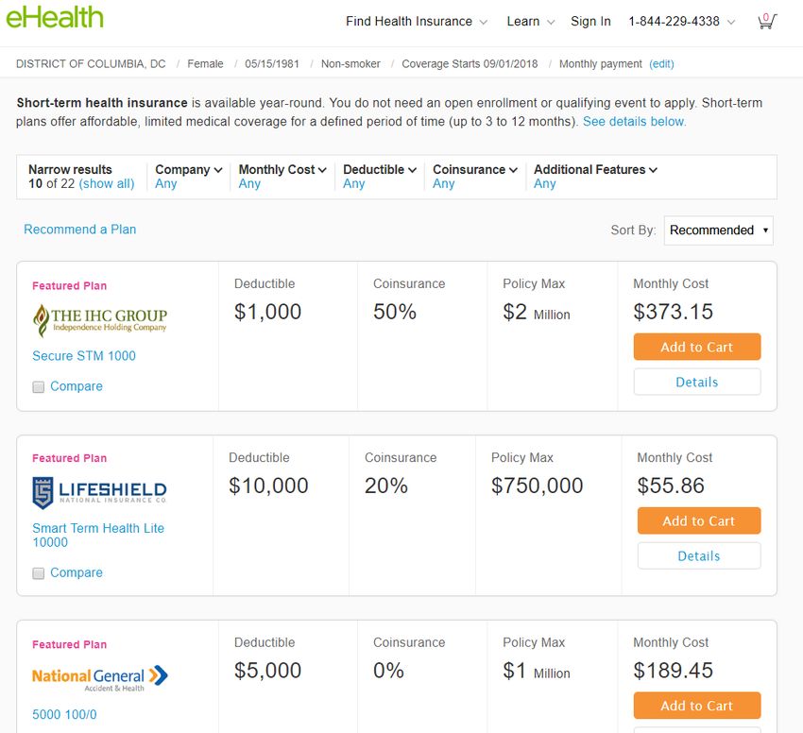Viewport: 803px width, 733px height.
Task: Check Compare for Secure STM 1000
Action: tap(39, 386)
